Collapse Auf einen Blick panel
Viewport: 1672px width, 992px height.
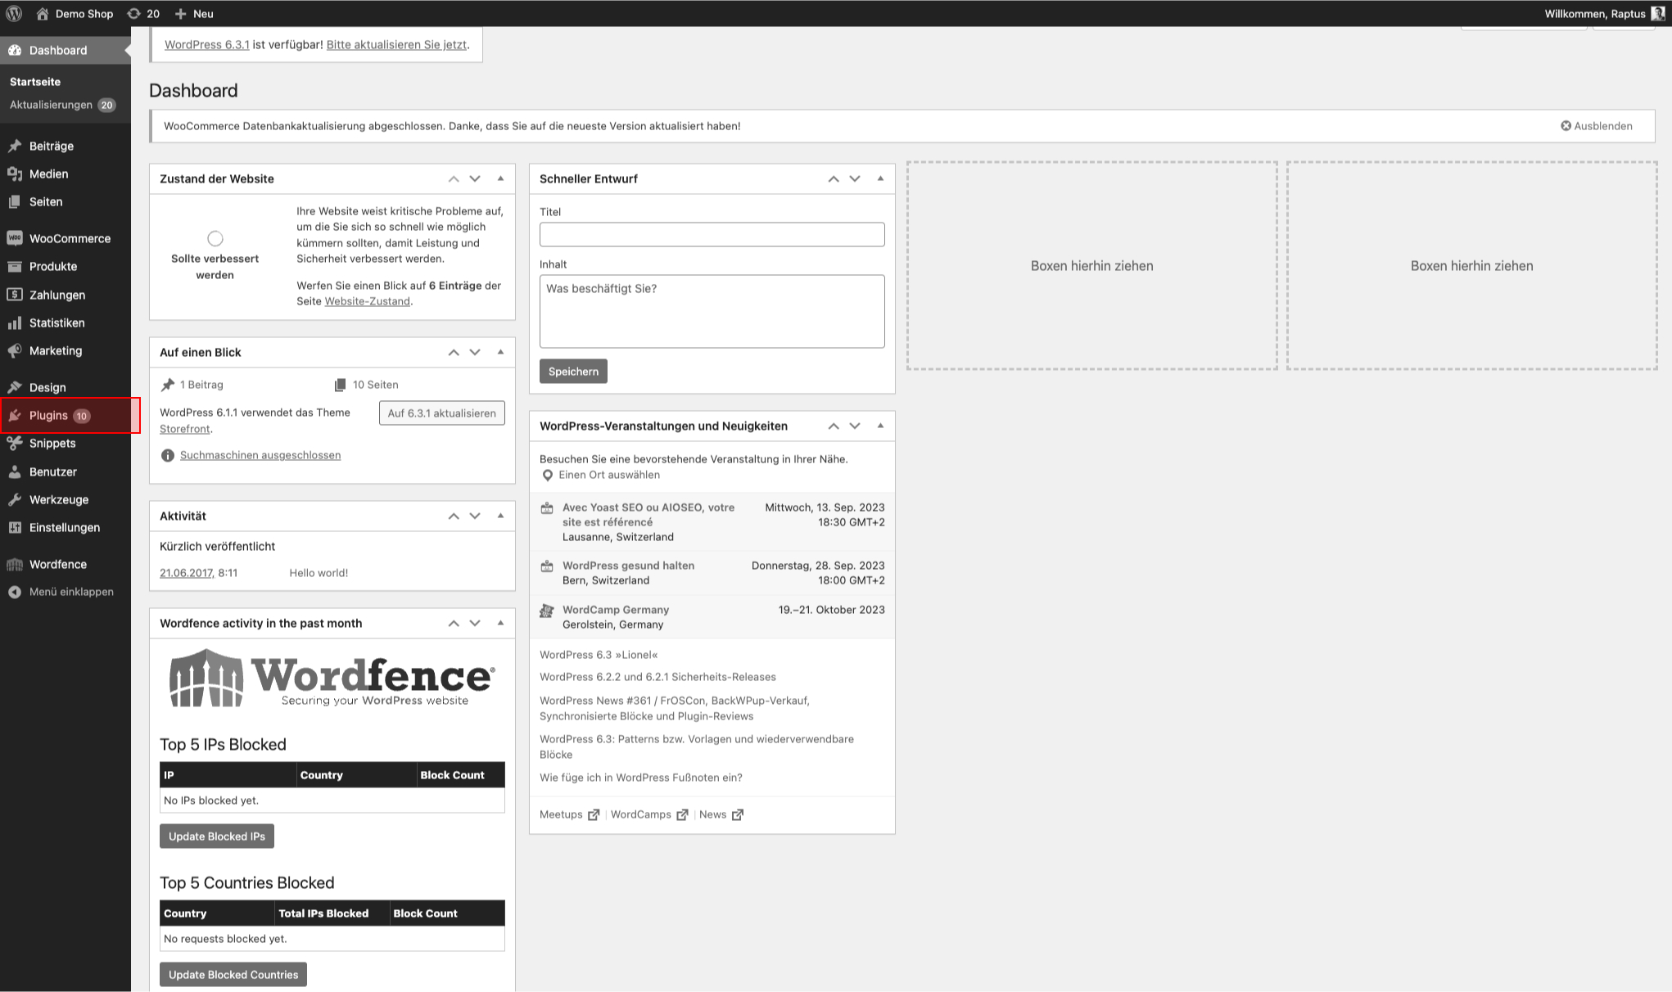(500, 352)
